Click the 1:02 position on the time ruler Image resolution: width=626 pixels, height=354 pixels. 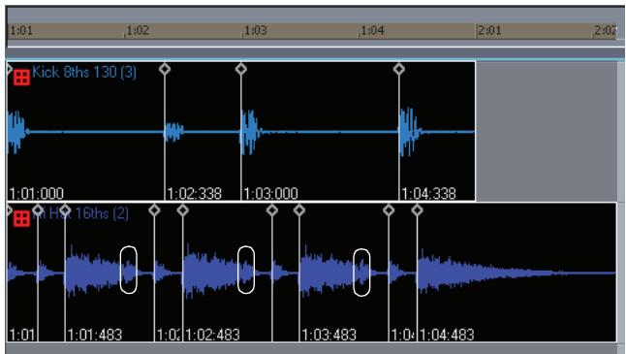tap(138, 30)
